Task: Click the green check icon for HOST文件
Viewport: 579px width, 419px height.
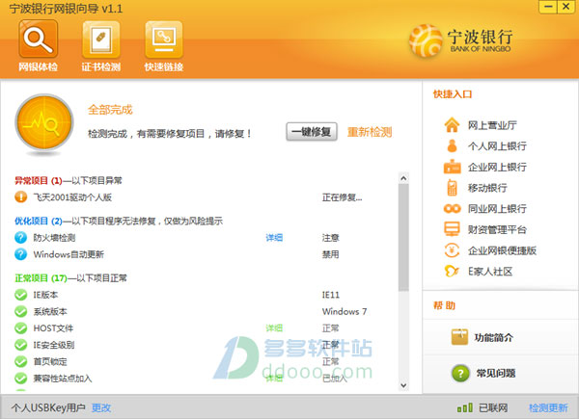Action: tap(20, 328)
